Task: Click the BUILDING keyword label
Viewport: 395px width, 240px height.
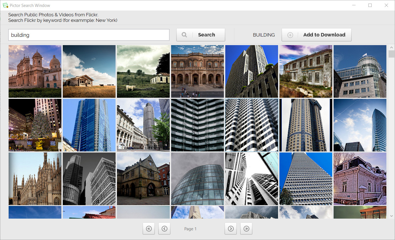Action: coord(264,35)
